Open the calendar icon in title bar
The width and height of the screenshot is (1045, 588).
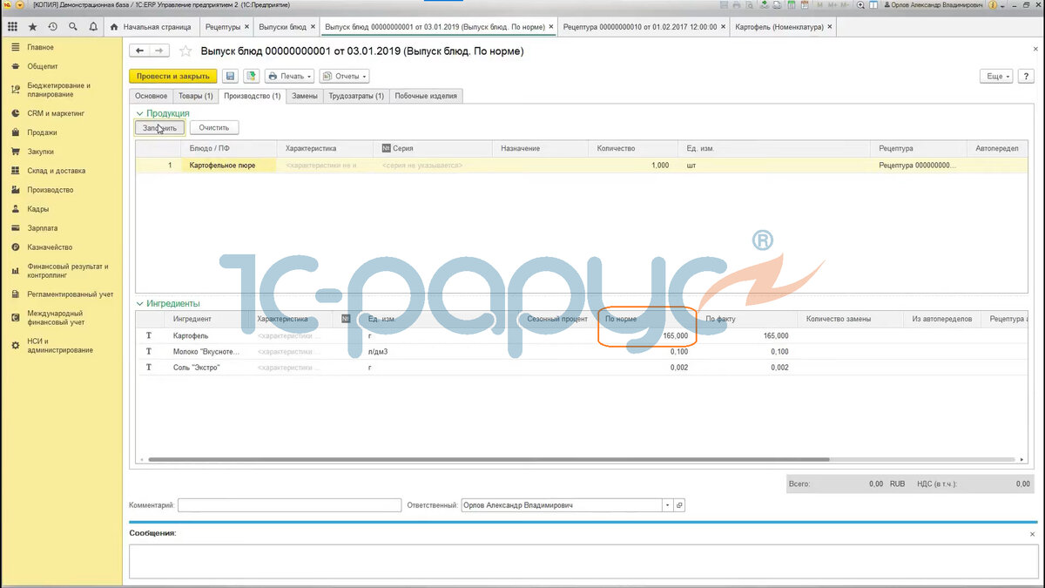coord(806,5)
